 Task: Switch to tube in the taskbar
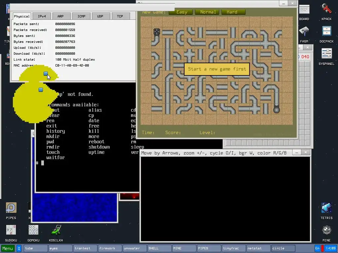[x=36, y=248]
